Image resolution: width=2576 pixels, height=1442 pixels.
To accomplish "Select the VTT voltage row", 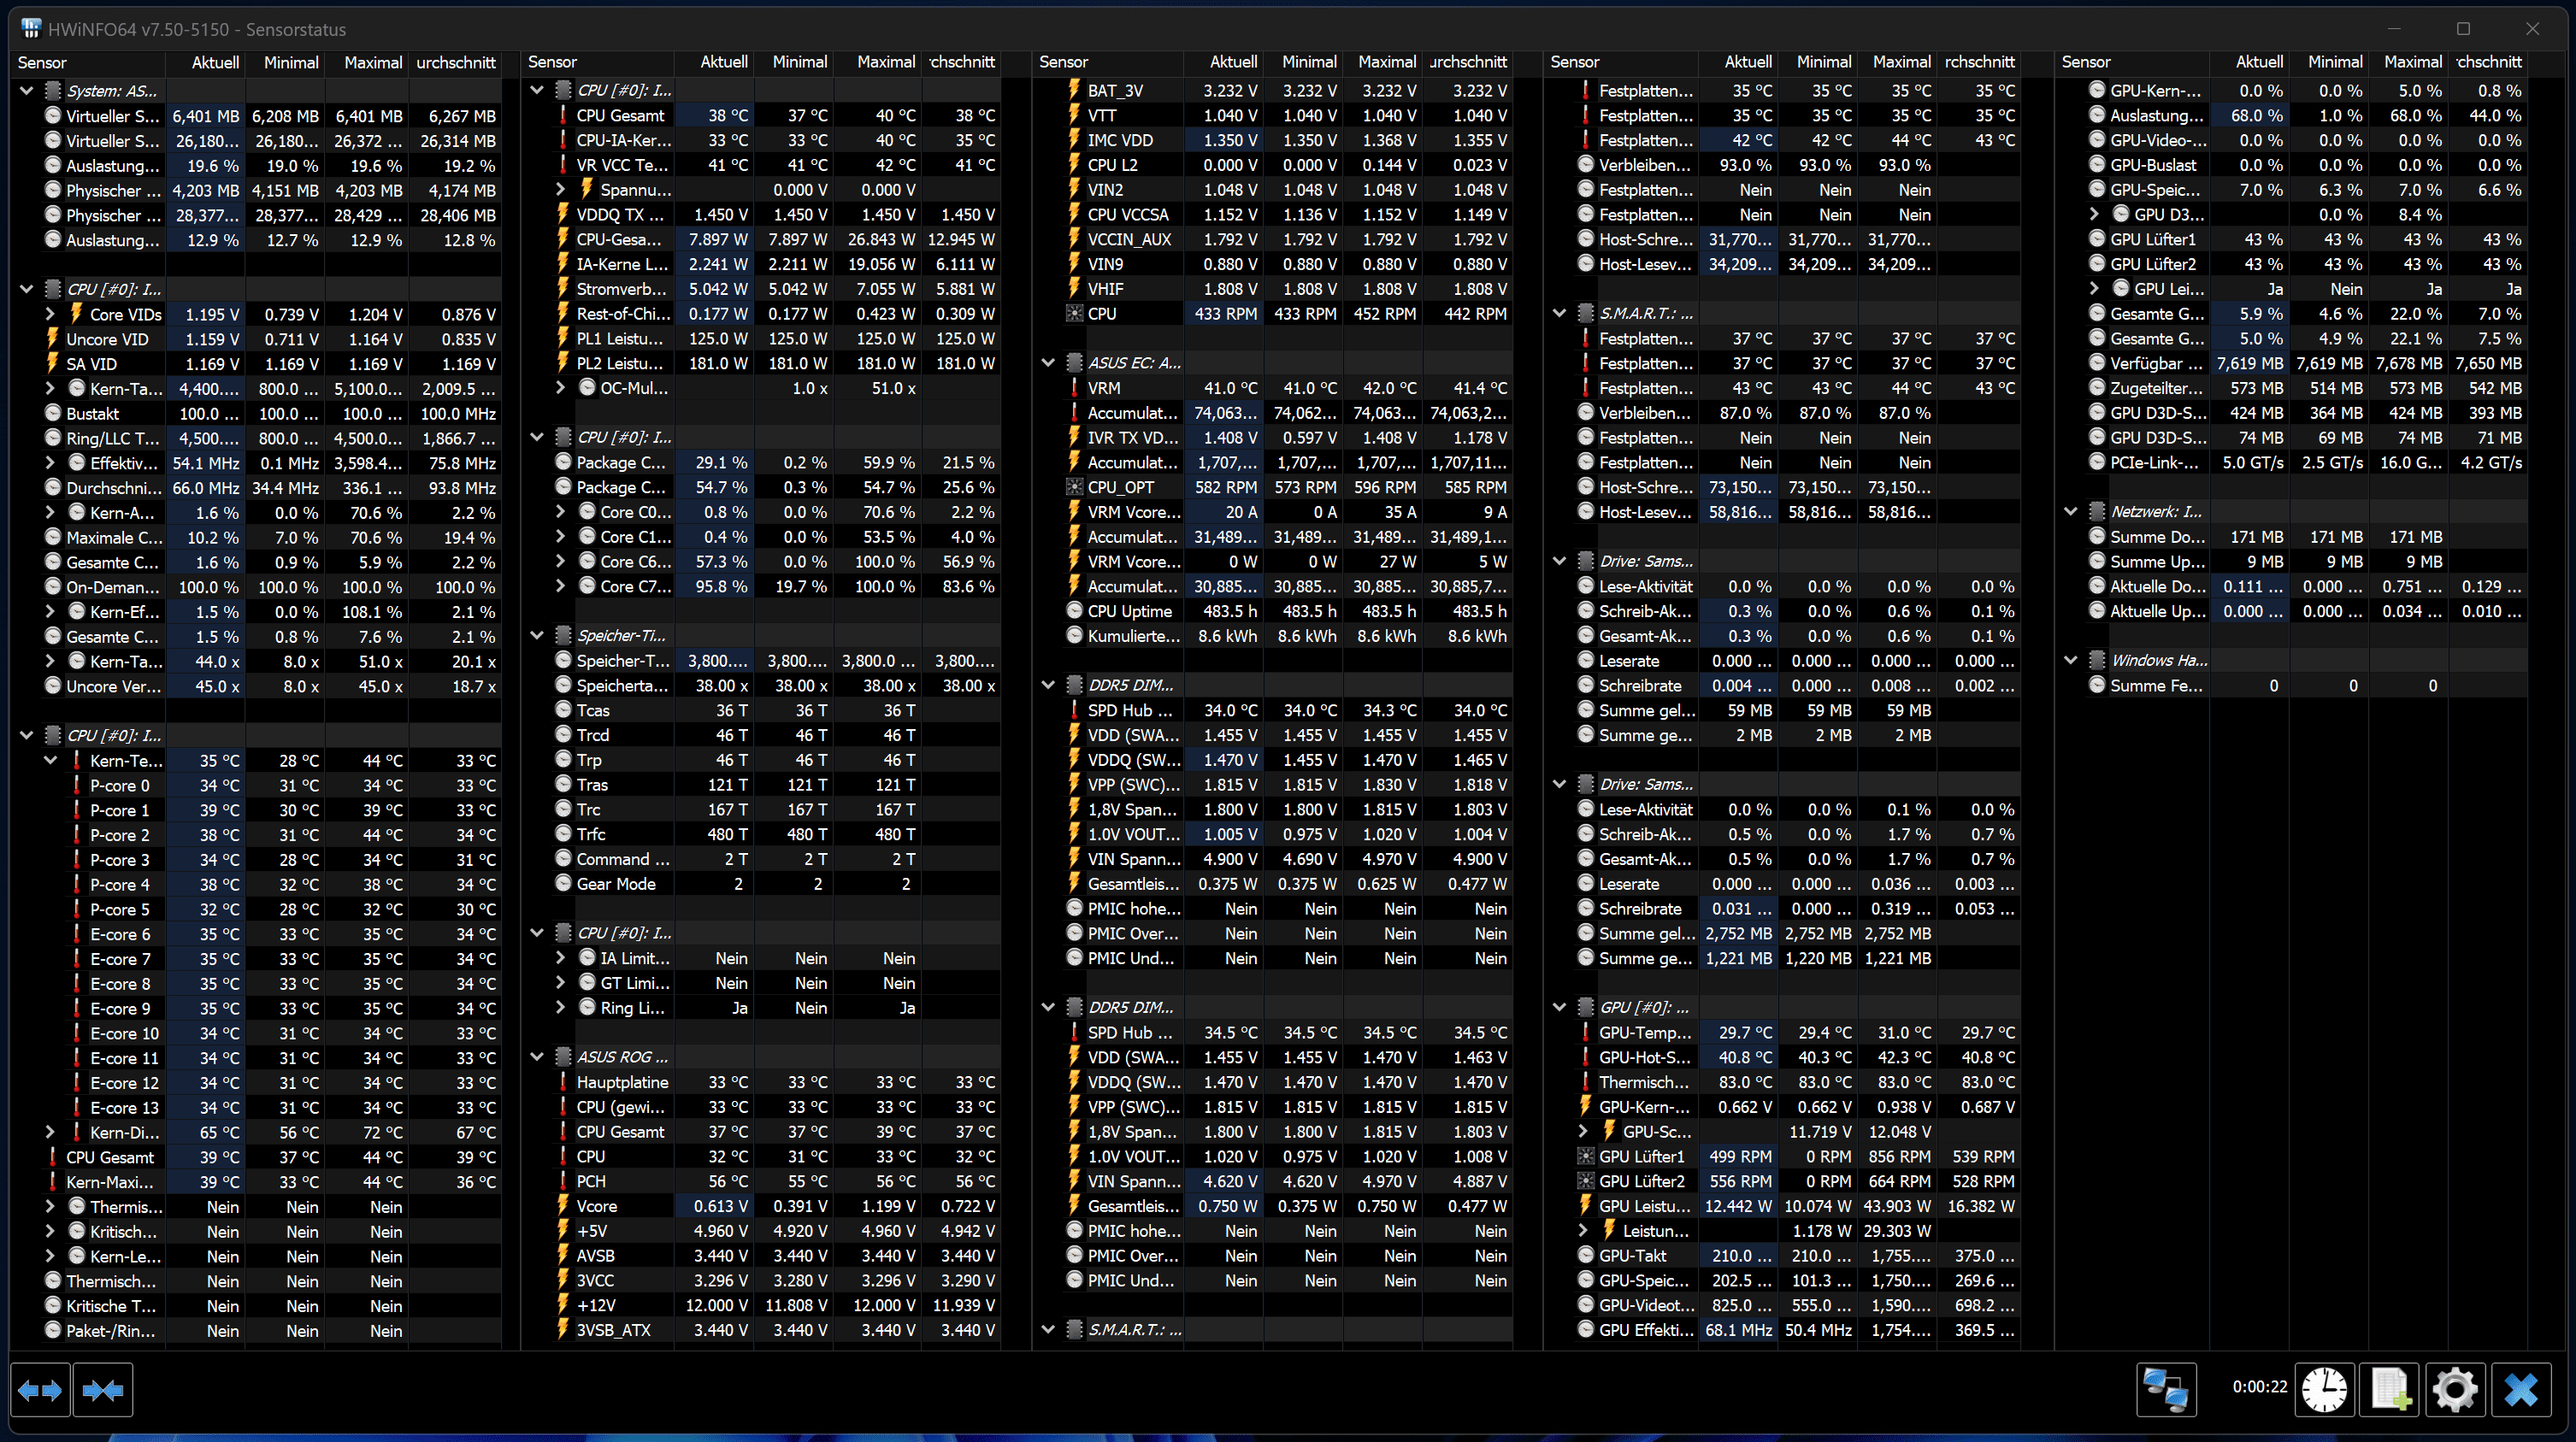I will pos(1273,115).
